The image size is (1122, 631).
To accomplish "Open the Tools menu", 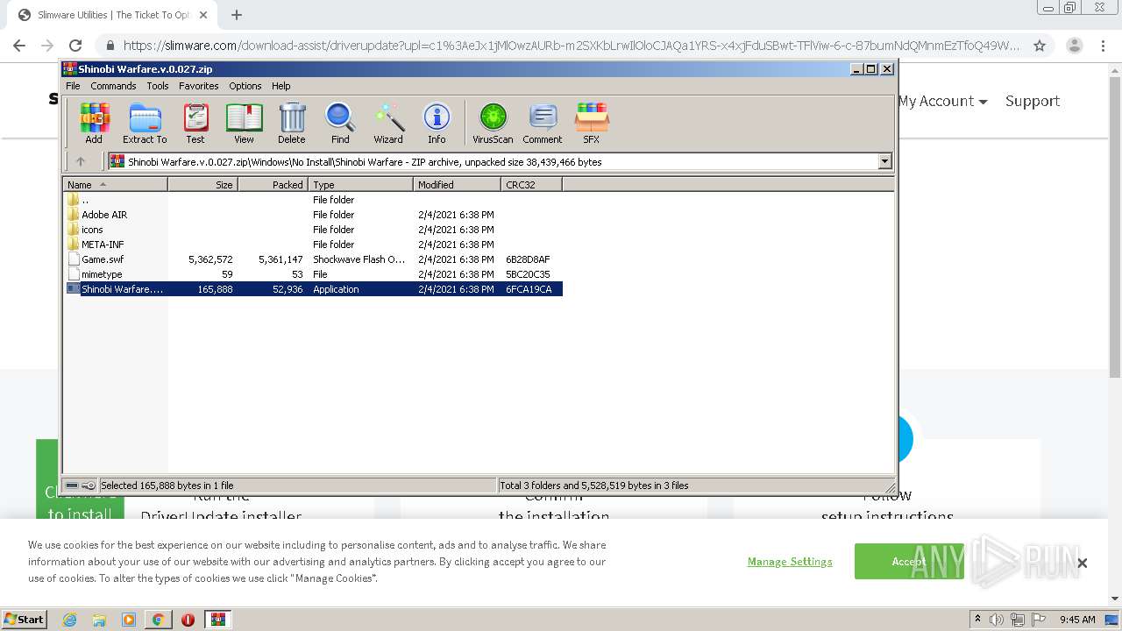I will (158, 86).
